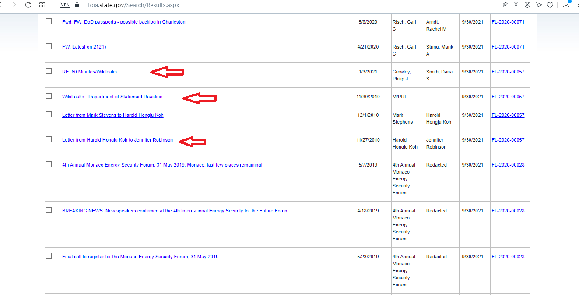Click 'Redacted' in the 5/23/2019 row
Image resolution: width=579 pixels, height=295 pixels.
click(x=436, y=257)
